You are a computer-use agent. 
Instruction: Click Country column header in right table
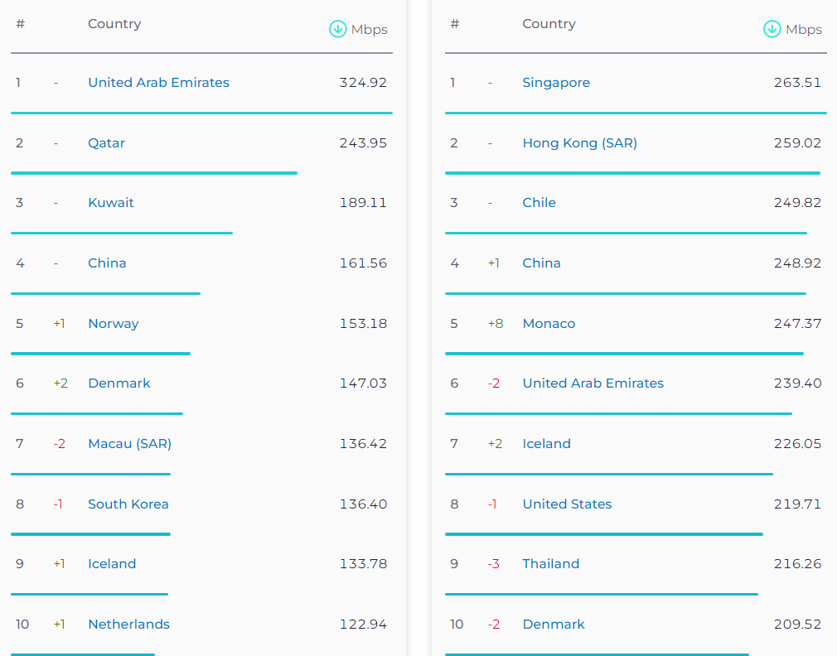tap(549, 24)
